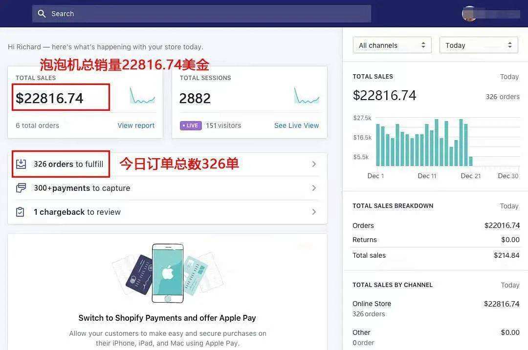Viewport: 528px width, 350px height.
Task: Expand the 300+ payments to capture row
Action: coord(314,188)
